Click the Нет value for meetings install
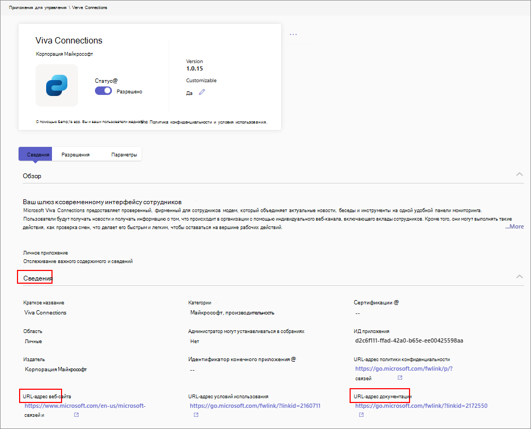The image size is (531, 429). 194,342
